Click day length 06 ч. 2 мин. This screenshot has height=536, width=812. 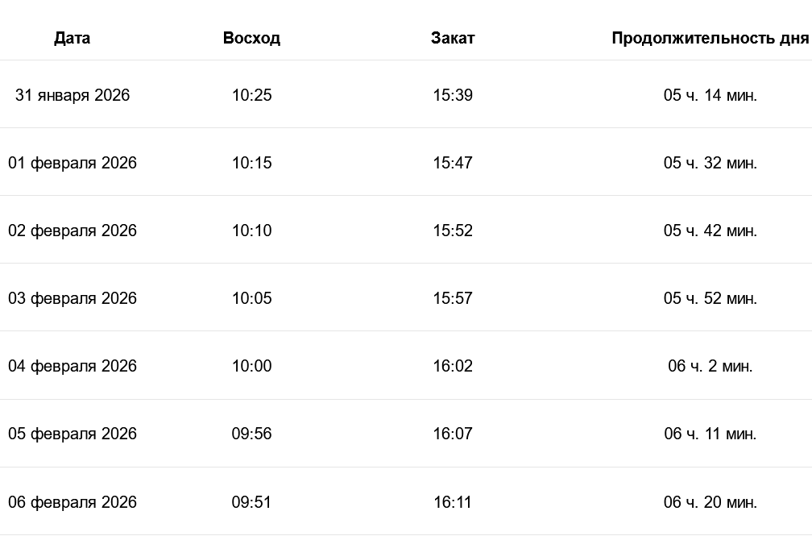coord(710,366)
